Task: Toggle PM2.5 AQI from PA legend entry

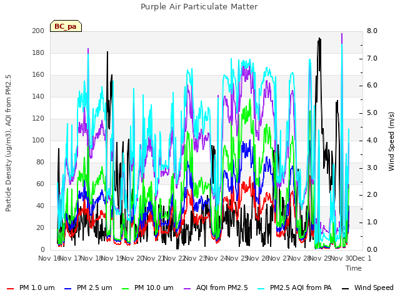Action: (294, 287)
